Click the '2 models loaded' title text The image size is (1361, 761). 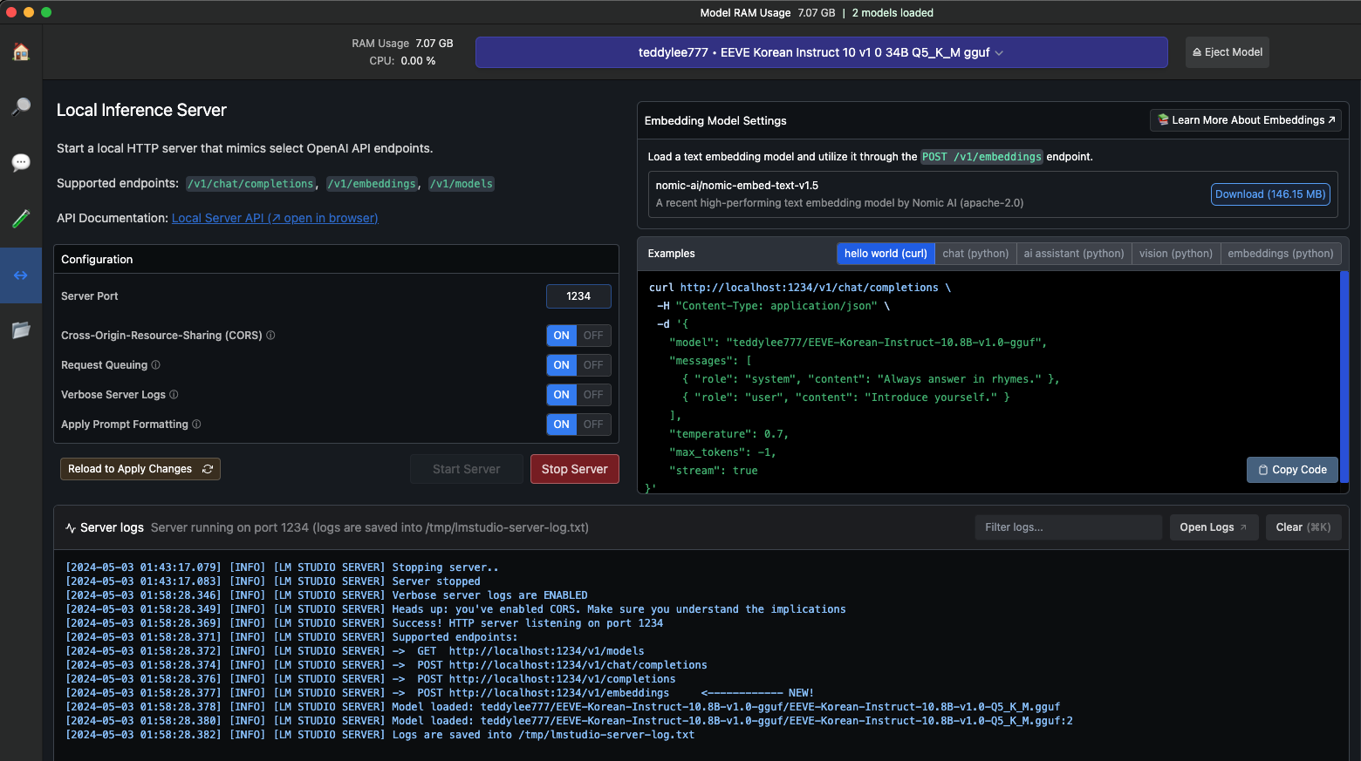893,13
